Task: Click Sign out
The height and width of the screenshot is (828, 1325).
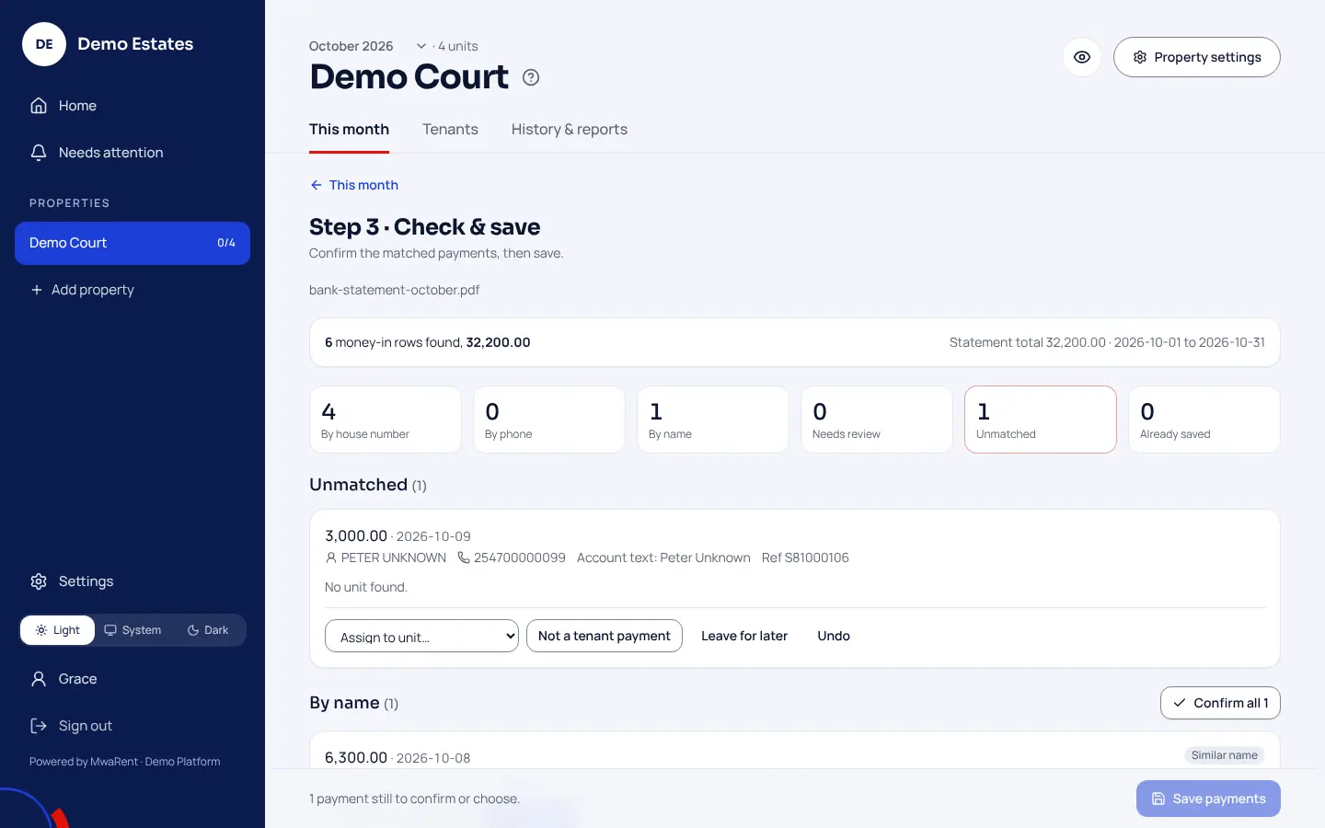Action: (x=132, y=726)
